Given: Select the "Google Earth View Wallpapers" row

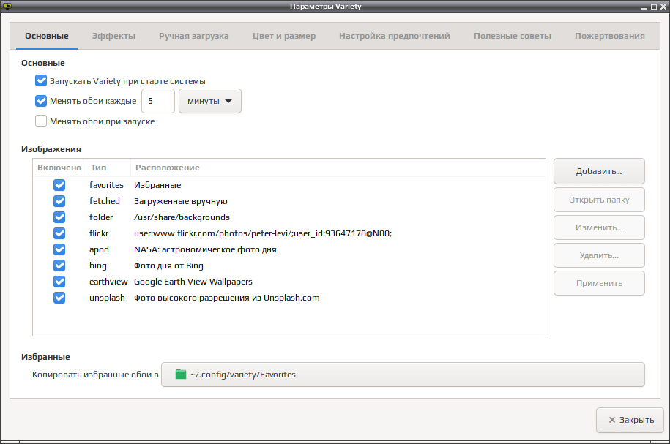Looking at the screenshot, I should (193, 282).
